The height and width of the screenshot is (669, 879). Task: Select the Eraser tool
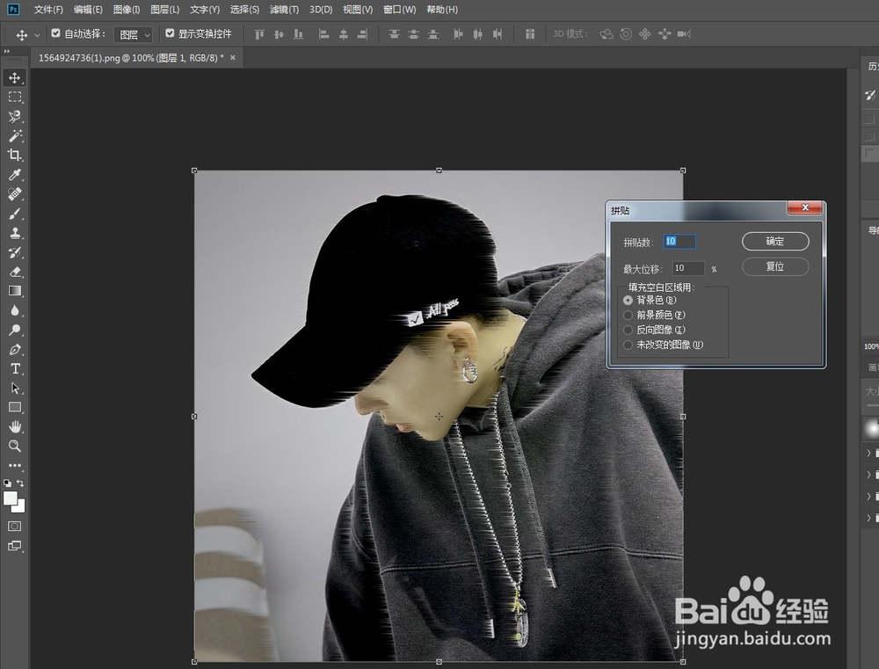[15, 272]
